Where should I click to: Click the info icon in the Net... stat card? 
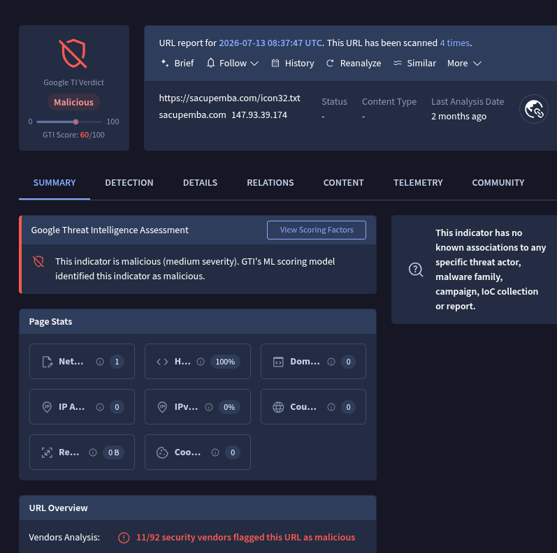100,362
